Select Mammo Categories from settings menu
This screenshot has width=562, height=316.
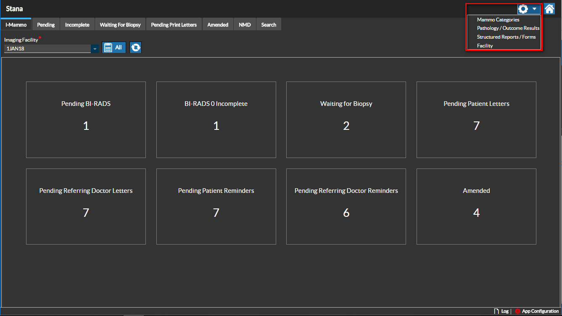click(x=498, y=20)
